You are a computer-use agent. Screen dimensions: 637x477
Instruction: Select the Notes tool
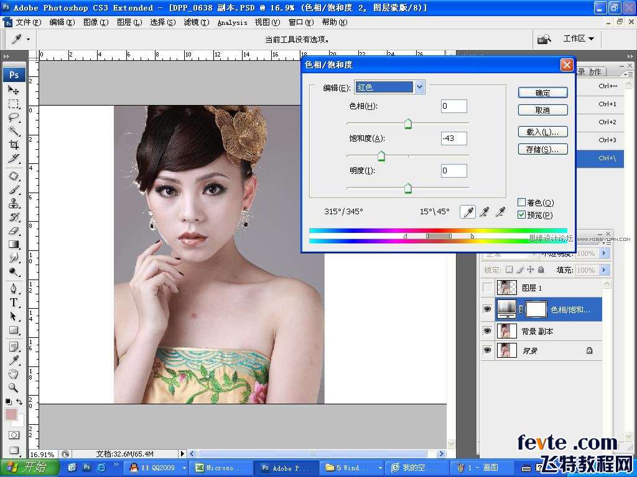click(14, 347)
